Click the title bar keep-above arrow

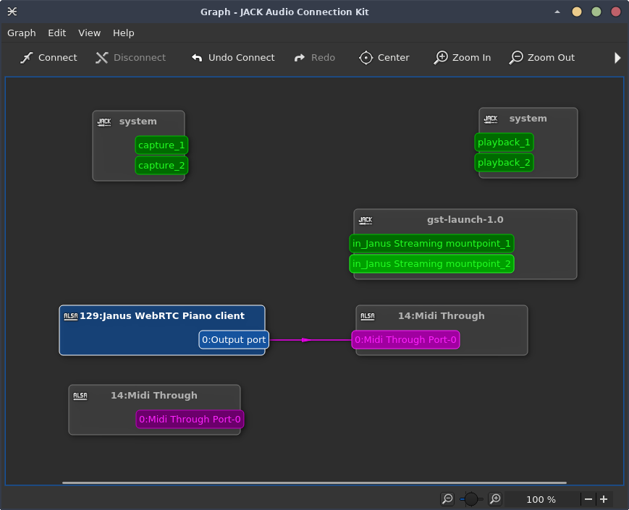557,12
